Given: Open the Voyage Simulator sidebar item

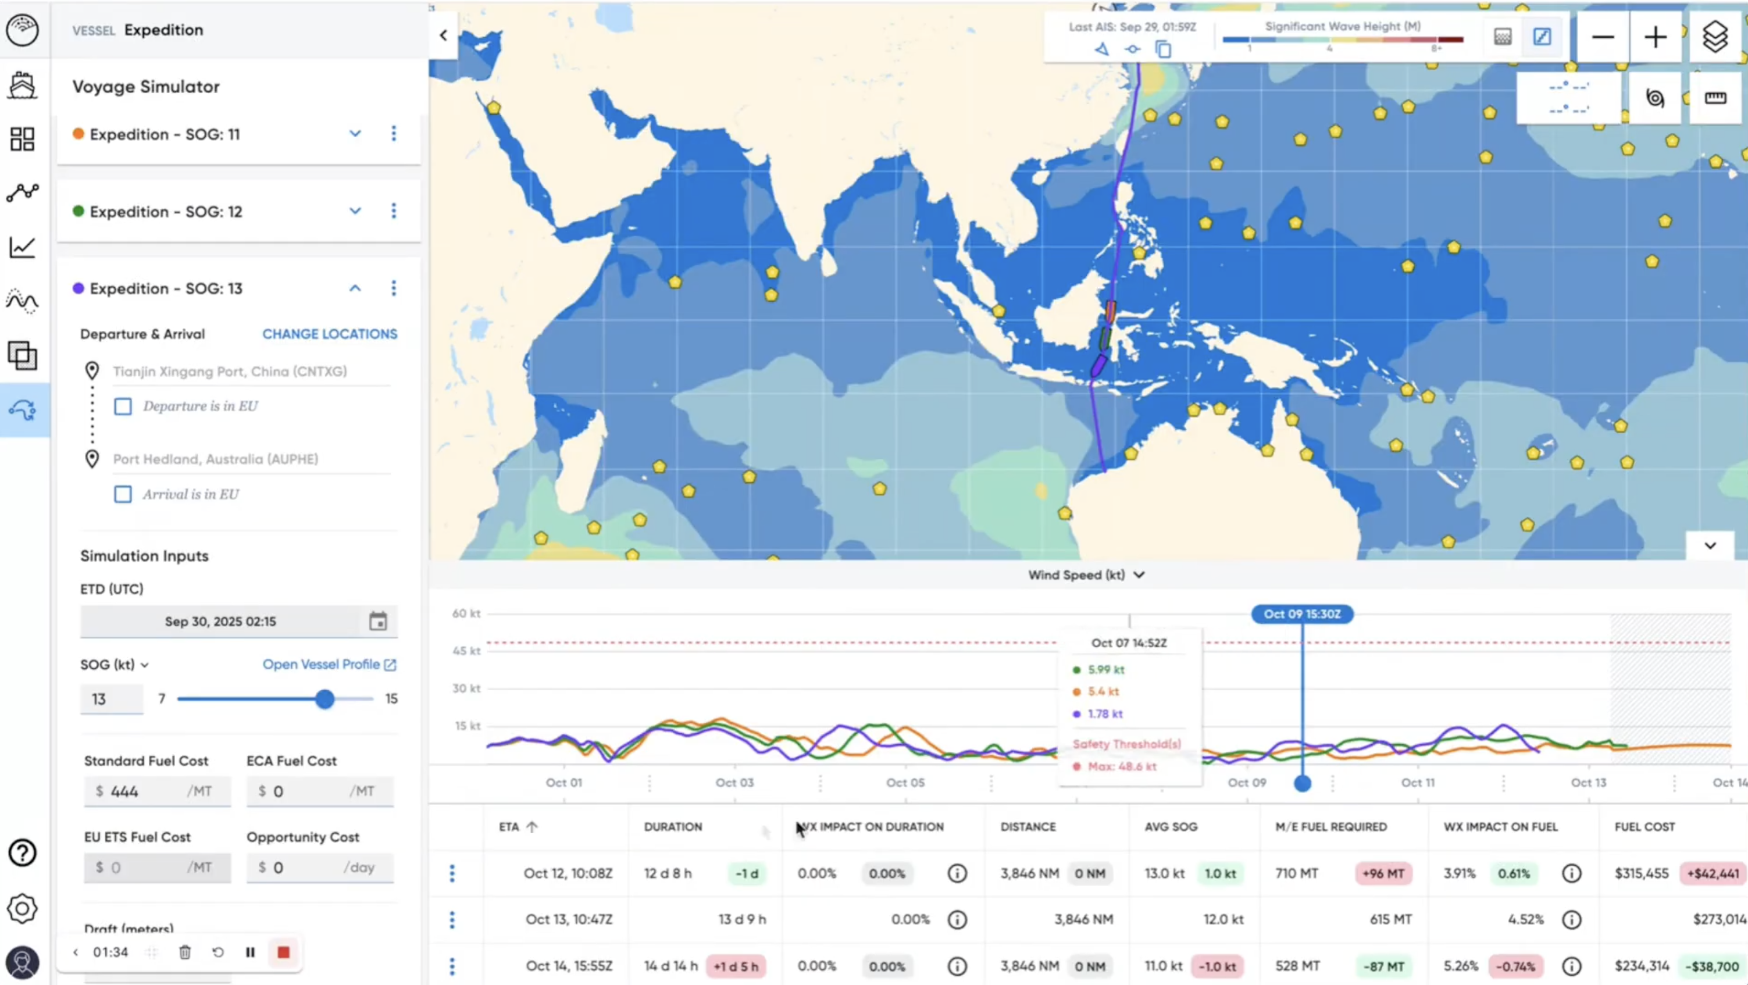Looking at the screenshot, I should click(x=23, y=410).
